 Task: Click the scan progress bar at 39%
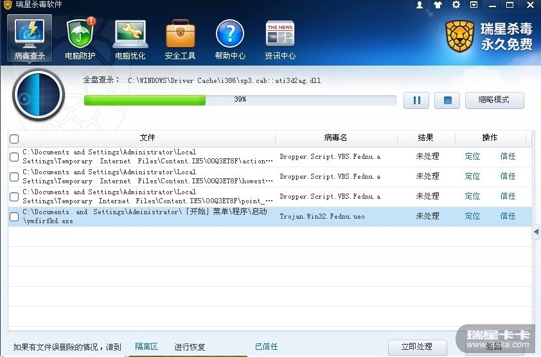tap(240, 100)
